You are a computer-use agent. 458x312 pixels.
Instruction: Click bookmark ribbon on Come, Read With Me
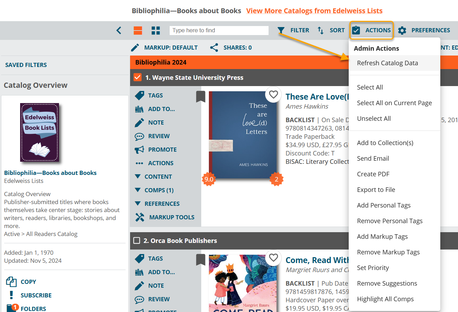click(x=201, y=260)
